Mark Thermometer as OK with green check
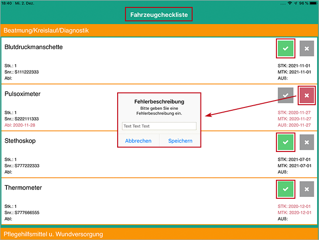Image resolution: width=319 pixels, height=240 pixels. click(x=285, y=189)
